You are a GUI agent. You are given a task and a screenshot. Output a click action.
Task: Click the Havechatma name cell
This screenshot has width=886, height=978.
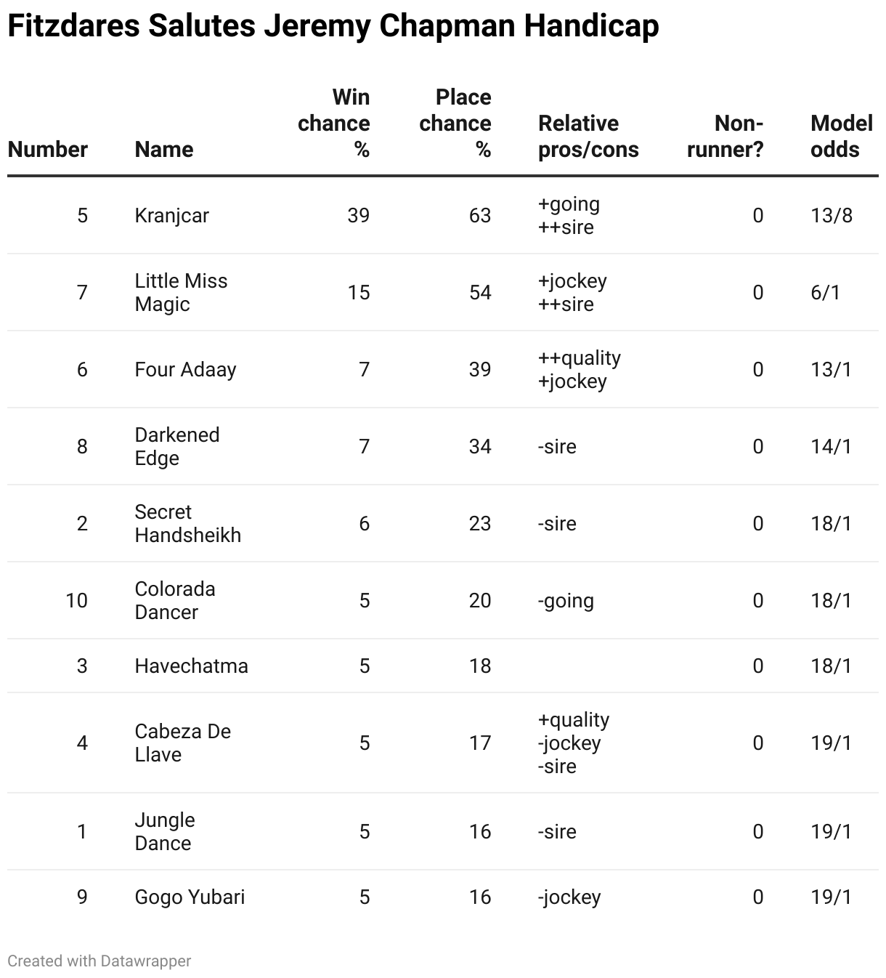point(191,666)
